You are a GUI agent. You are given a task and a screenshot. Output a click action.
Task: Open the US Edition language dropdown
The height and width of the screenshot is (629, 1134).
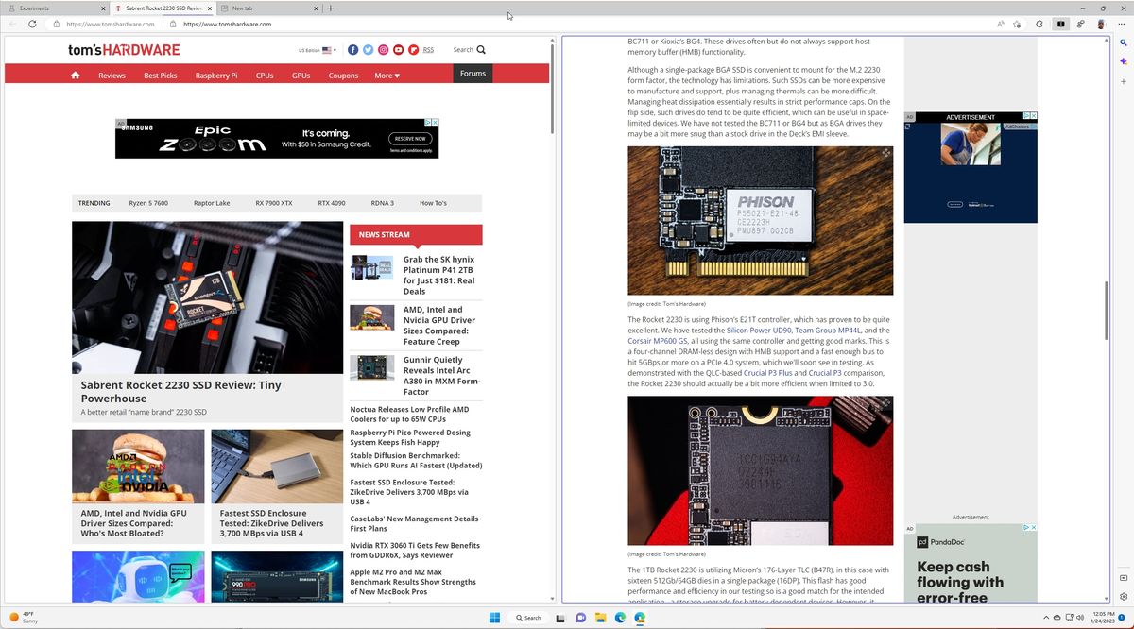pyautogui.click(x=316, y=50)
